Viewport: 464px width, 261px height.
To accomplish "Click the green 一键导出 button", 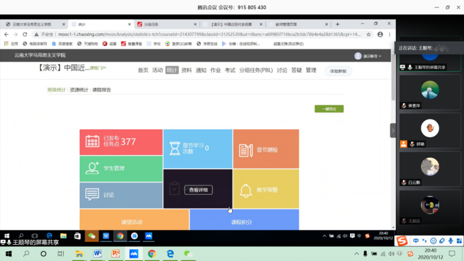I will tap(329, 109).
